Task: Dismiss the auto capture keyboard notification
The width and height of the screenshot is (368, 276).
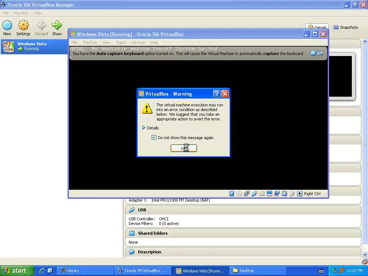Action: 313,53
